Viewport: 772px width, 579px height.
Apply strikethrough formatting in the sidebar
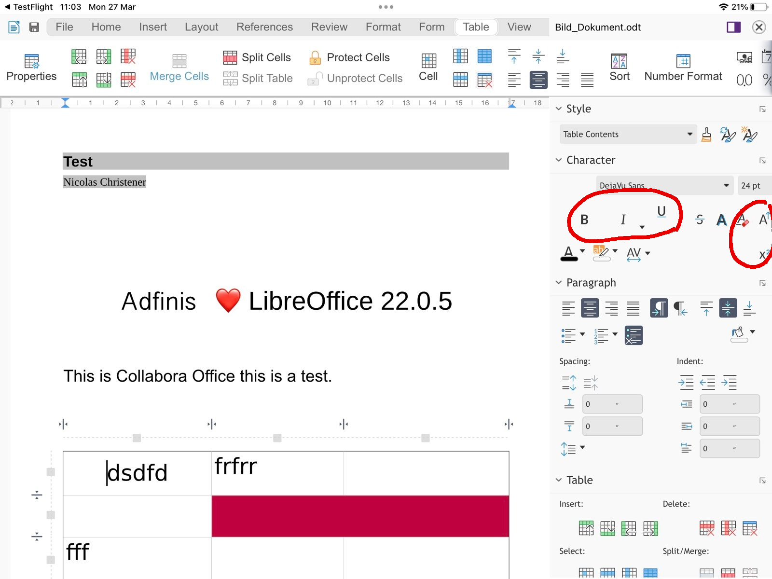pos(699,220)
